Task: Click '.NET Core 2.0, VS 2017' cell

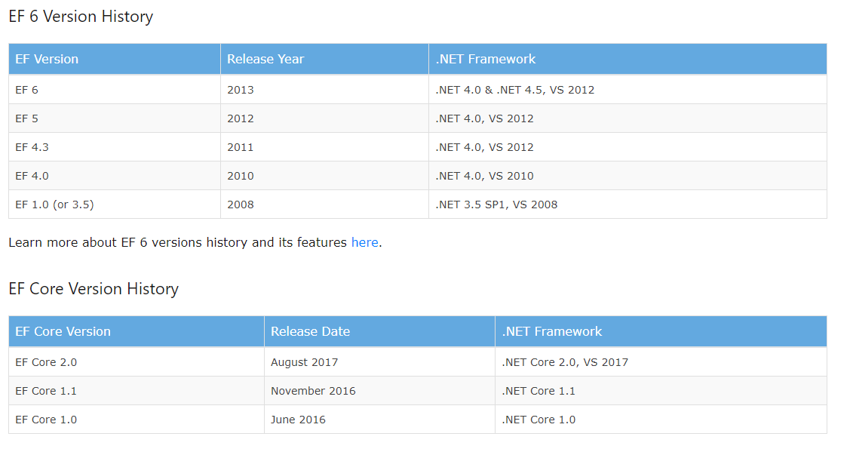Action: pyautogui.click(x=661, y=362)
